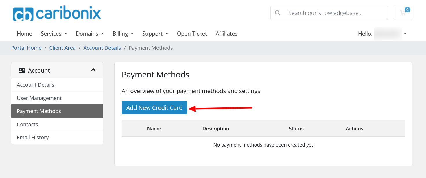Collapse the Account sidebar panel chevron
This screenshot has height=178, width=426.
pyautogui.click(x=93, y=70)
